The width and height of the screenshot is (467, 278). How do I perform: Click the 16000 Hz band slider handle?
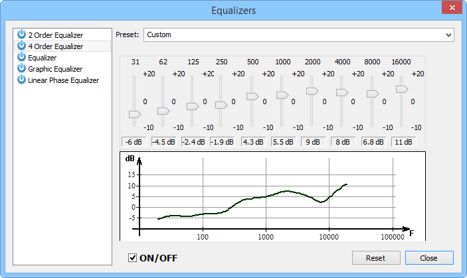pyautogui.click(x=401, y=88)
